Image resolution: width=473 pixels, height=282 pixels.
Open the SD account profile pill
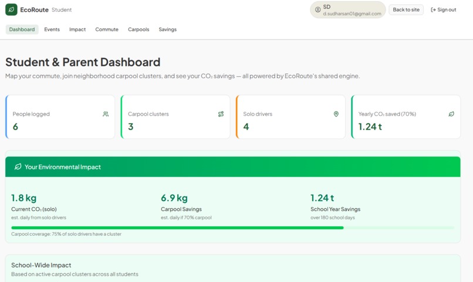click(x=348, y=10)
